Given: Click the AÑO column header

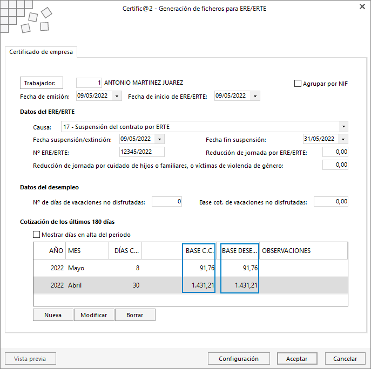Looking at the screenshot, I should point(50,250).
